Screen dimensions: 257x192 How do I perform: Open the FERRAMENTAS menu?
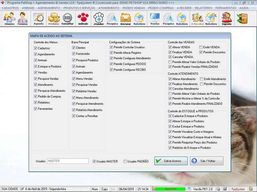point(226,8)
